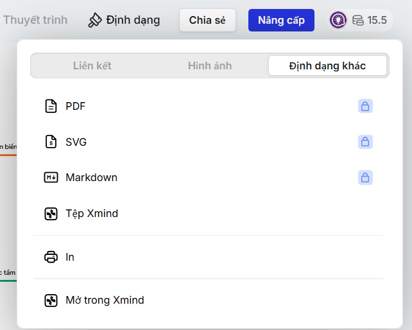Switch to the Hình ảnh tab
Viewport: 412px width, 330px height.
(210, 65)
